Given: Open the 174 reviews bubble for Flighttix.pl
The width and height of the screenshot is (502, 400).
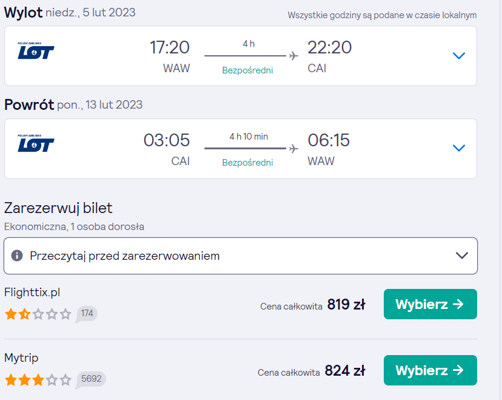Looking at the screenshot, I should [x=87, y=314].
